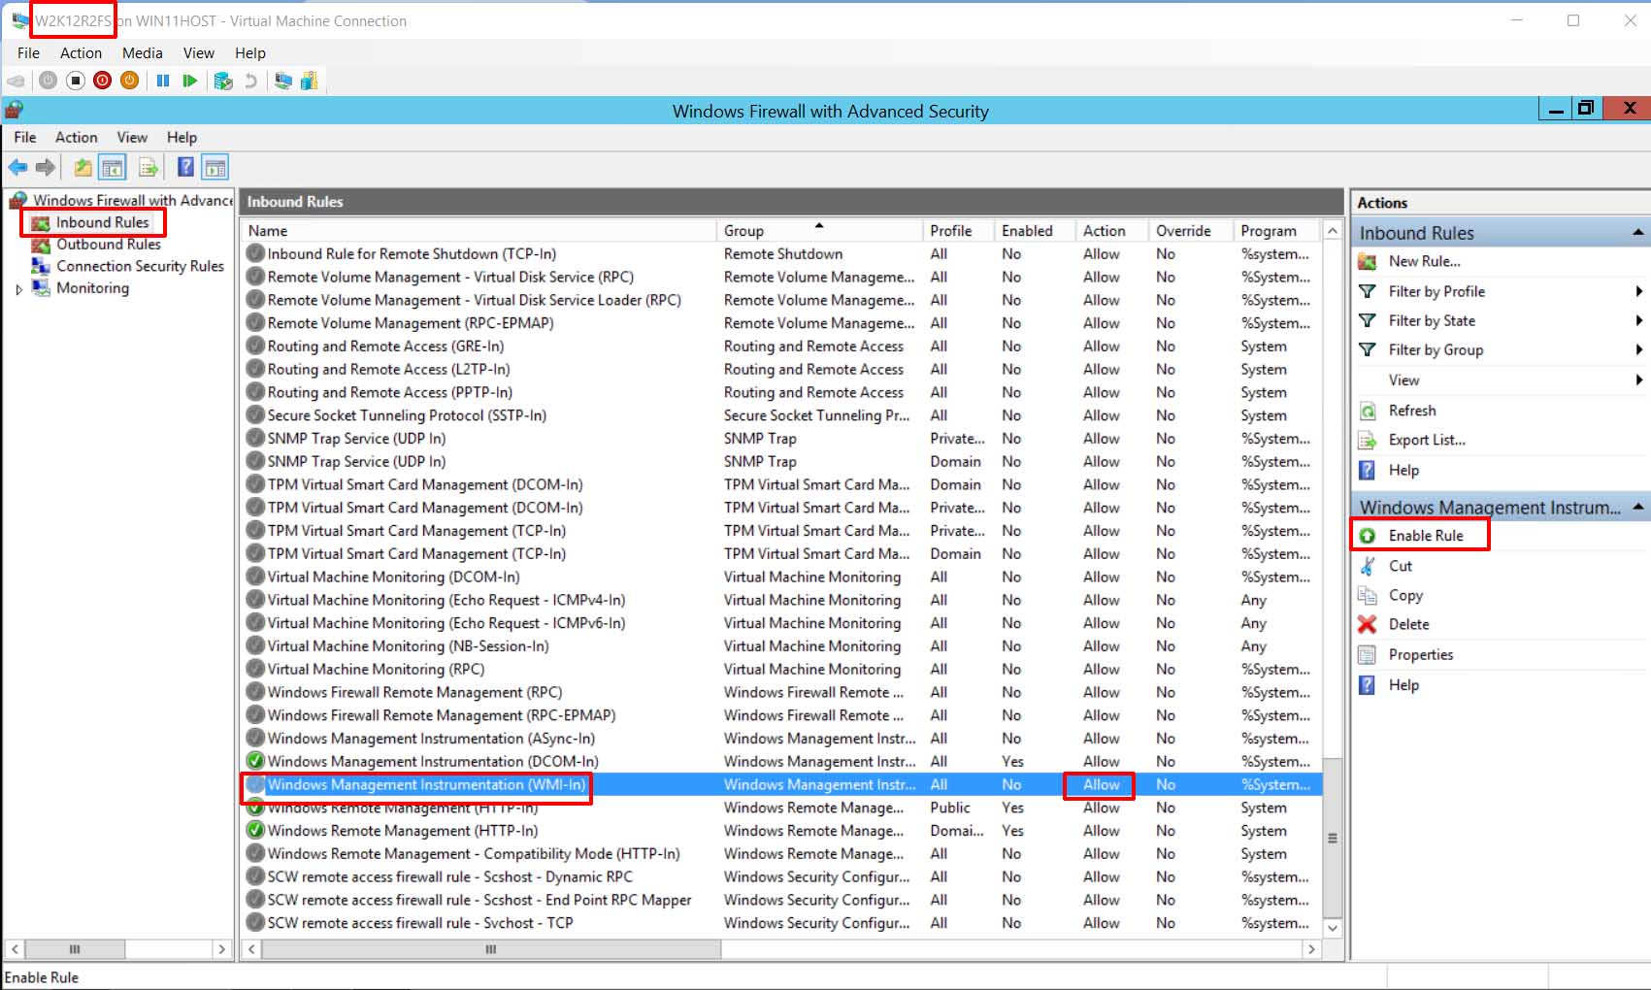The width and height of the screenshot is (1651, 990).
Task: Select "Windows Firewall Remote Management (RPC-EPMAP)" rule
Action: [x=442, y=715]
